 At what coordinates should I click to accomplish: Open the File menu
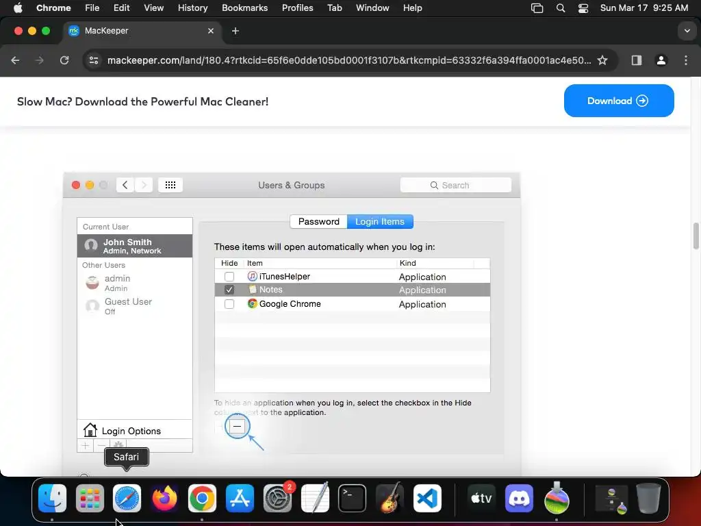(92, 8)
